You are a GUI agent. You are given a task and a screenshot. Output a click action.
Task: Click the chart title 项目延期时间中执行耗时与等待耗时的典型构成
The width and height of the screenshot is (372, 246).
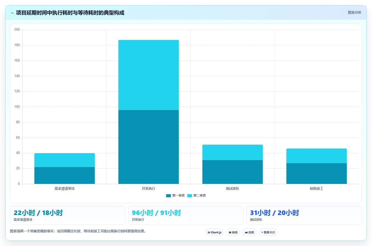[x=70, y=13]
